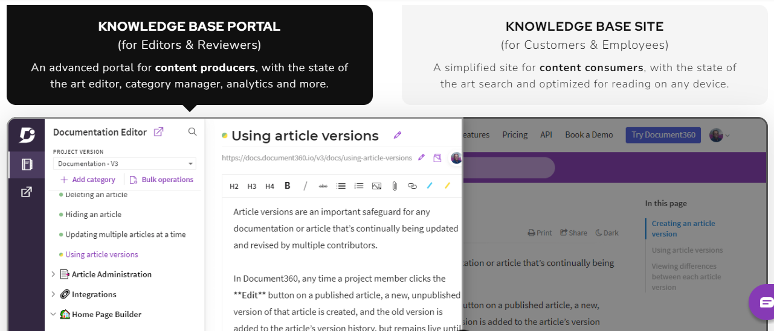Expand the Integrations category
774x331 pixels.
click(53, 294)
